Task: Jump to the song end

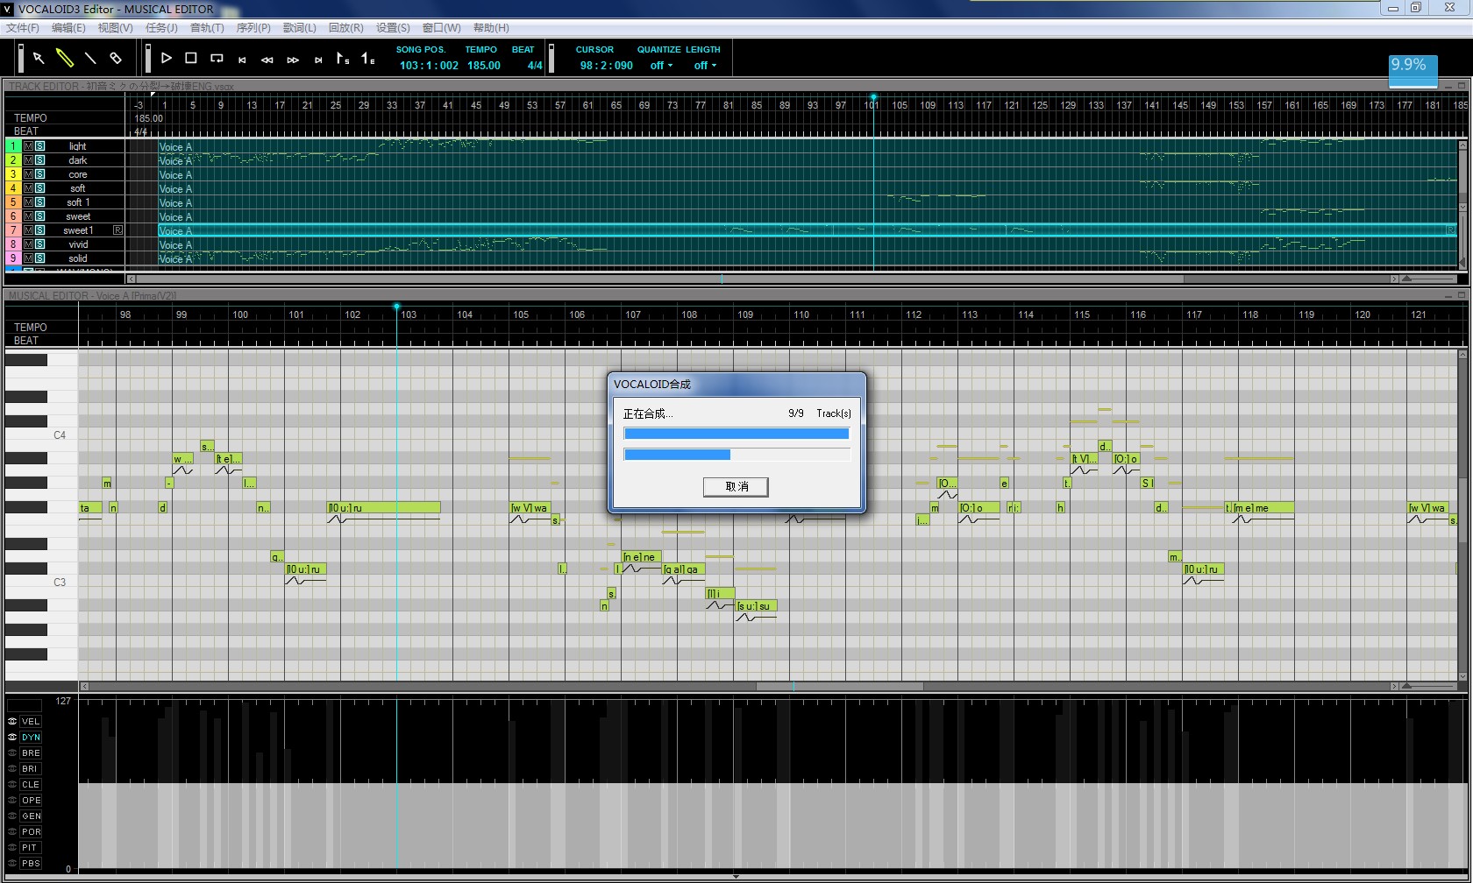Action: tap(318, 60)
